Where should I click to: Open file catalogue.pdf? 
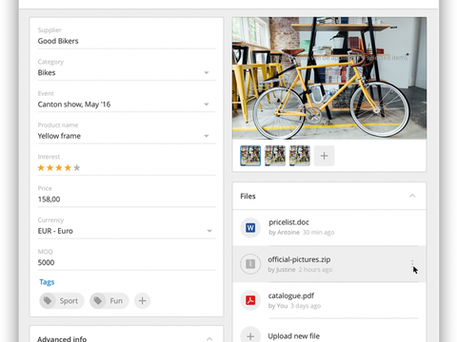coord(291,295)
